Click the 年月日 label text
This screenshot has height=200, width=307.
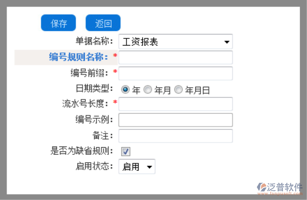click(x=198, y=90)
